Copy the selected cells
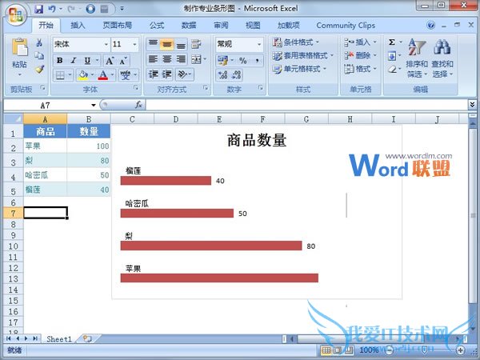The width and height of the screenshot is (480, 360). click(39, 56)
